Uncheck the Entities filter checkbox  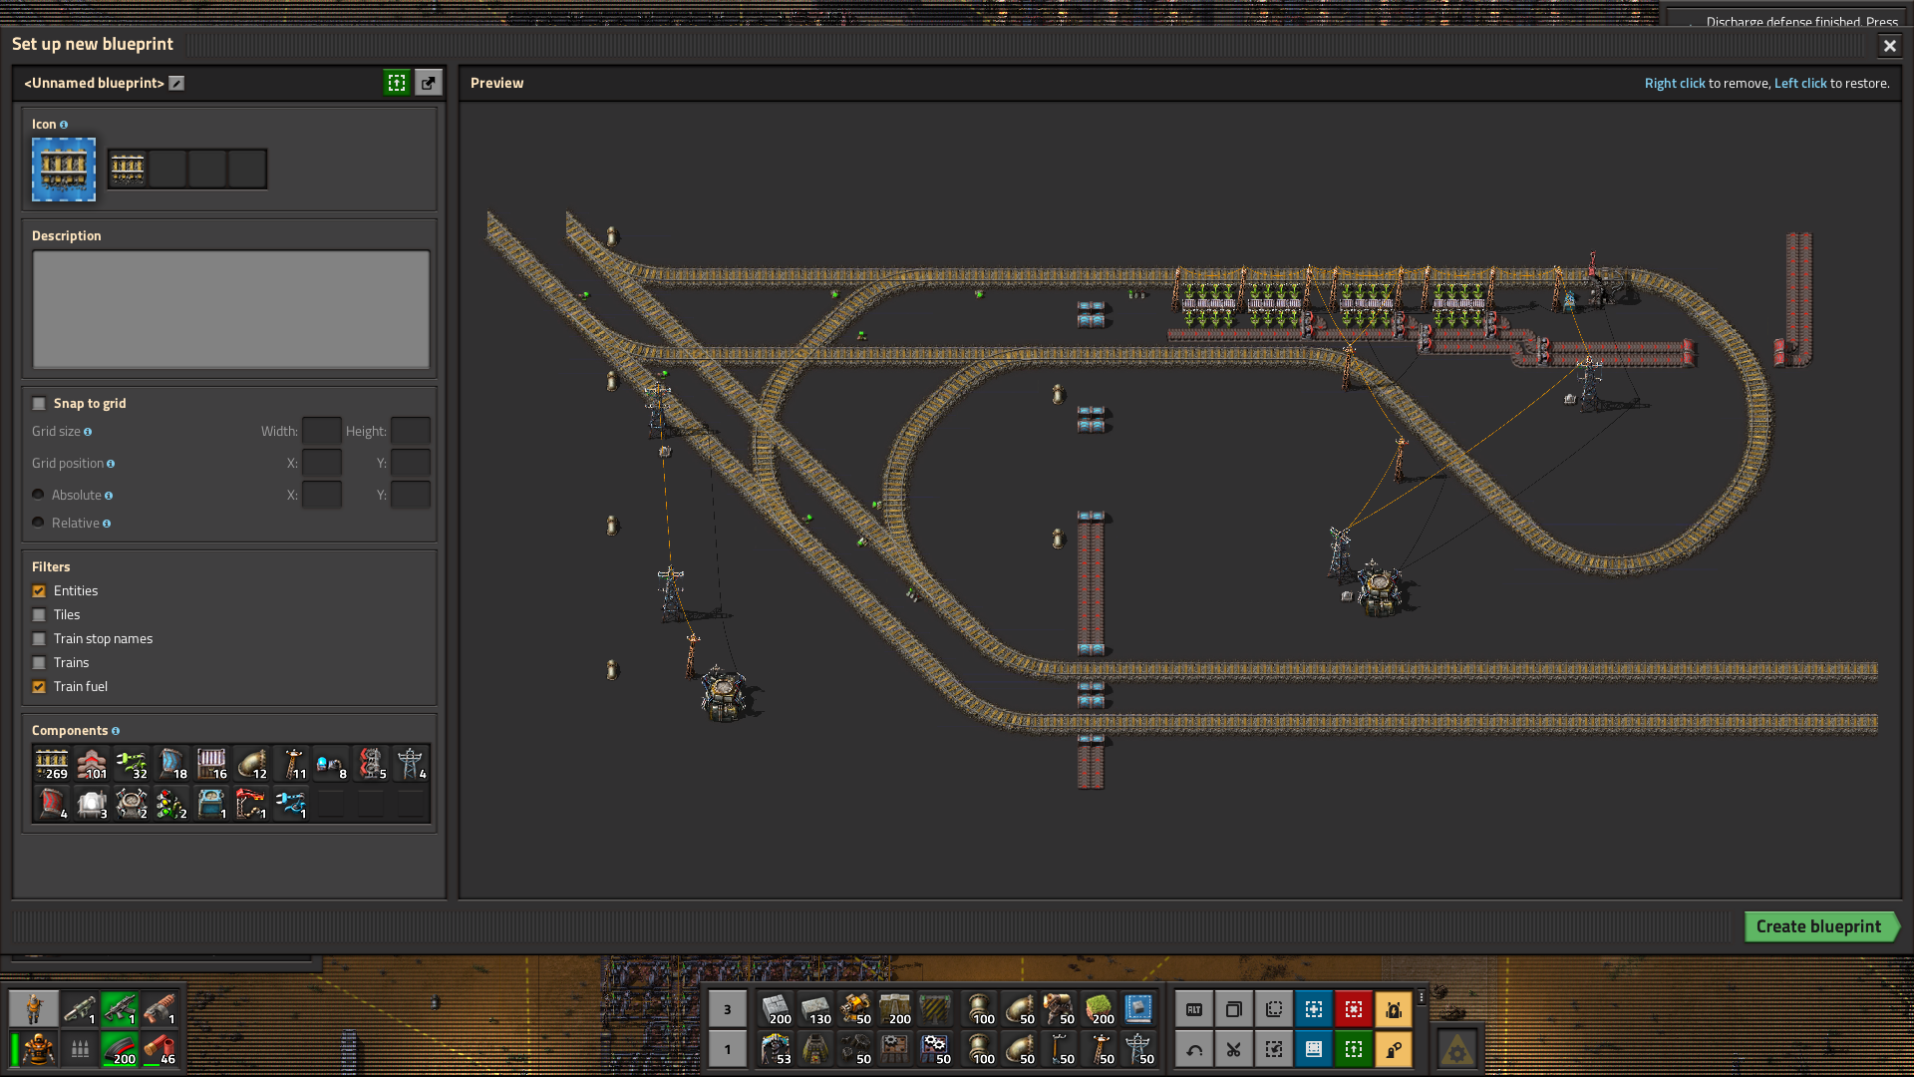[39, 591]
